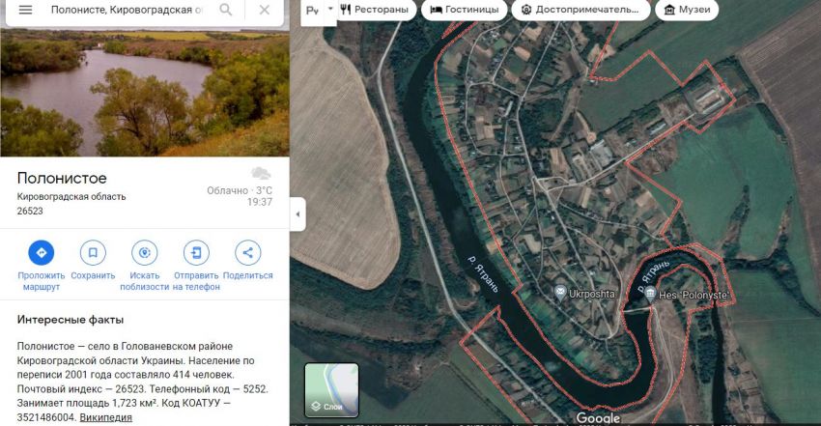This screenshot has height=426, width=821.
Task: Open the hamburger main menu
Action: click(x=25, y=10)
